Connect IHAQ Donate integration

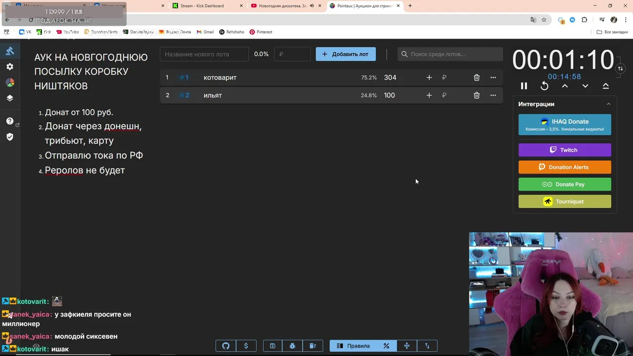565,125
